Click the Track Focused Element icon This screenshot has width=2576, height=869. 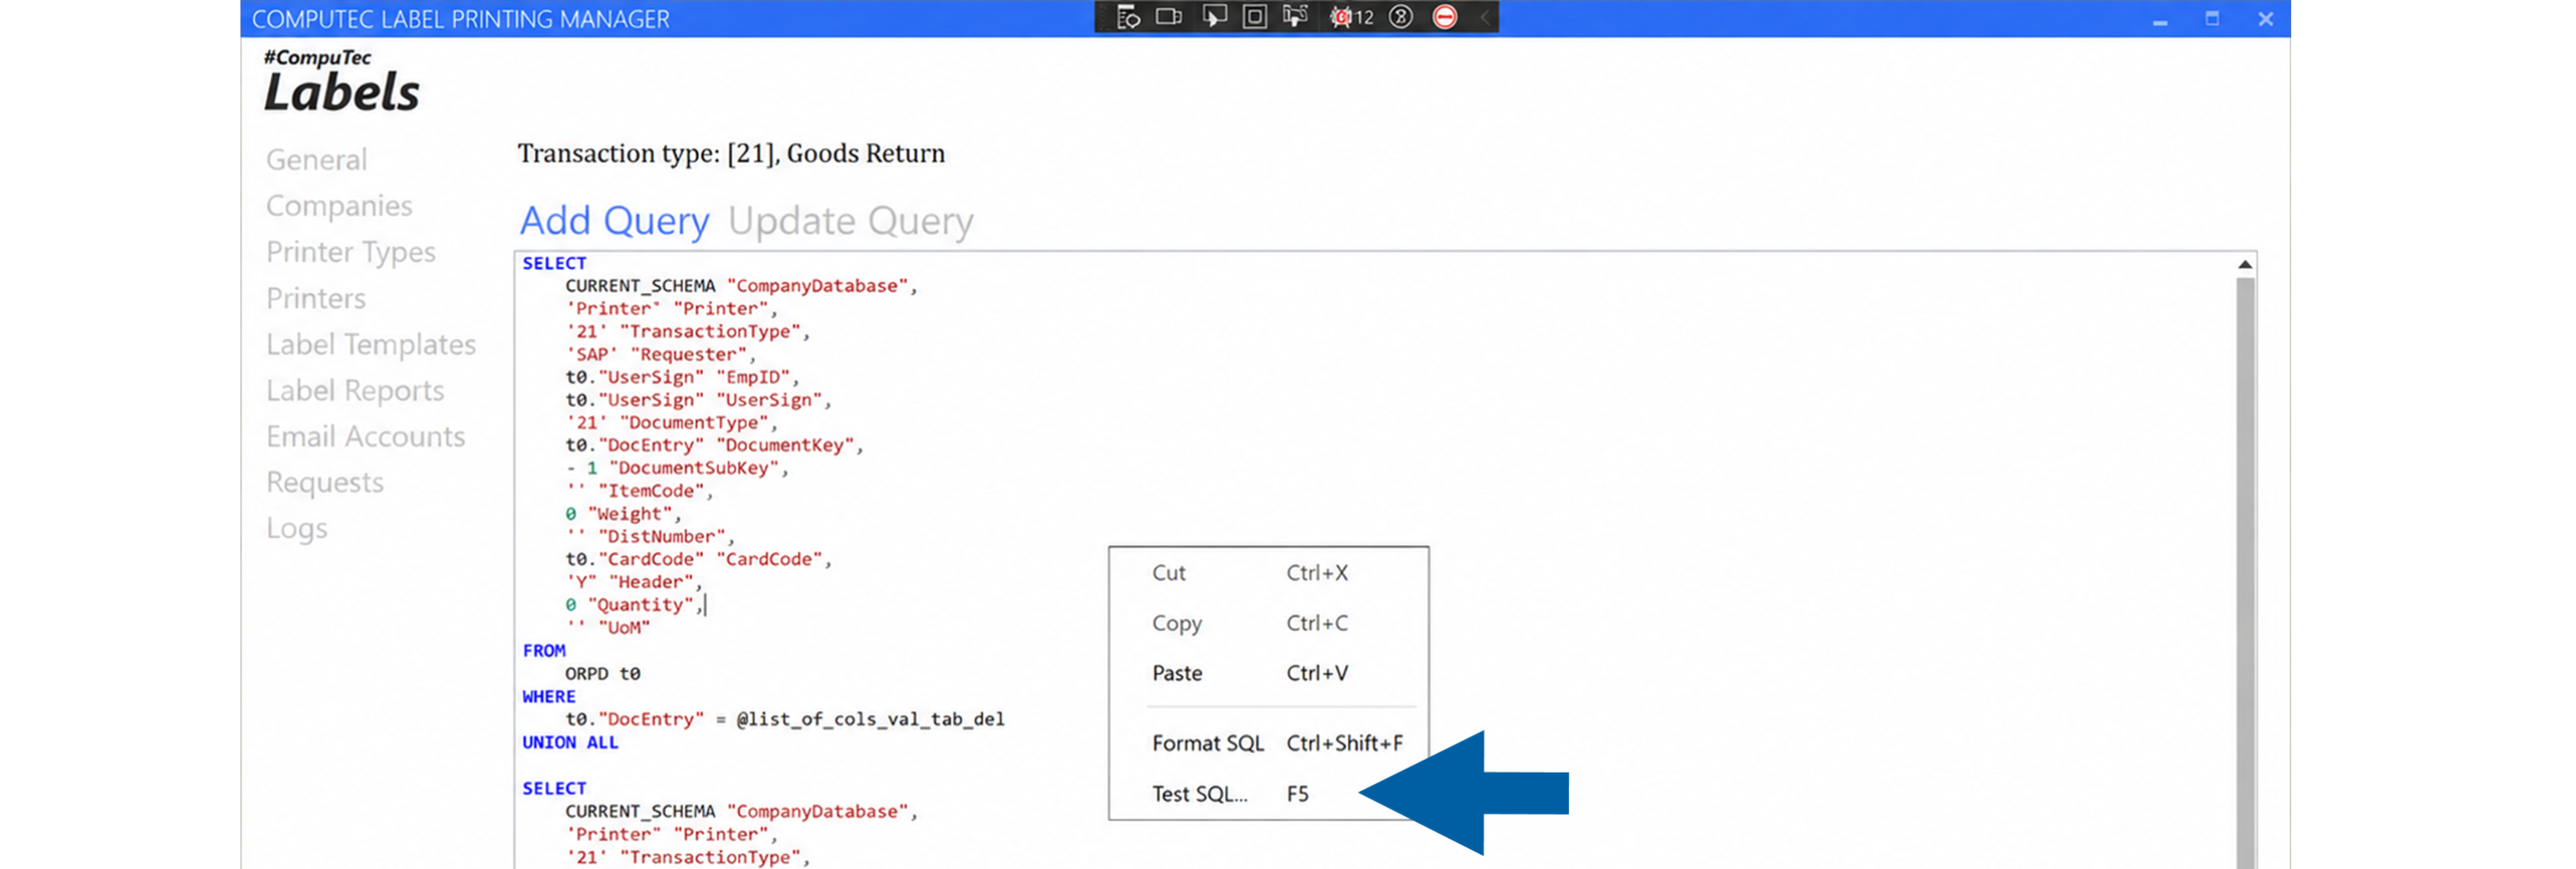1295,17
